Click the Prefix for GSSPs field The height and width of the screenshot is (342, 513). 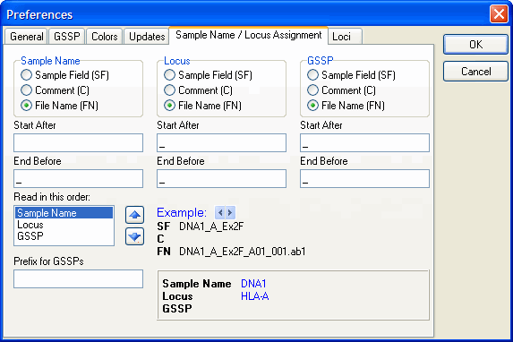click(x=78, y=278)
